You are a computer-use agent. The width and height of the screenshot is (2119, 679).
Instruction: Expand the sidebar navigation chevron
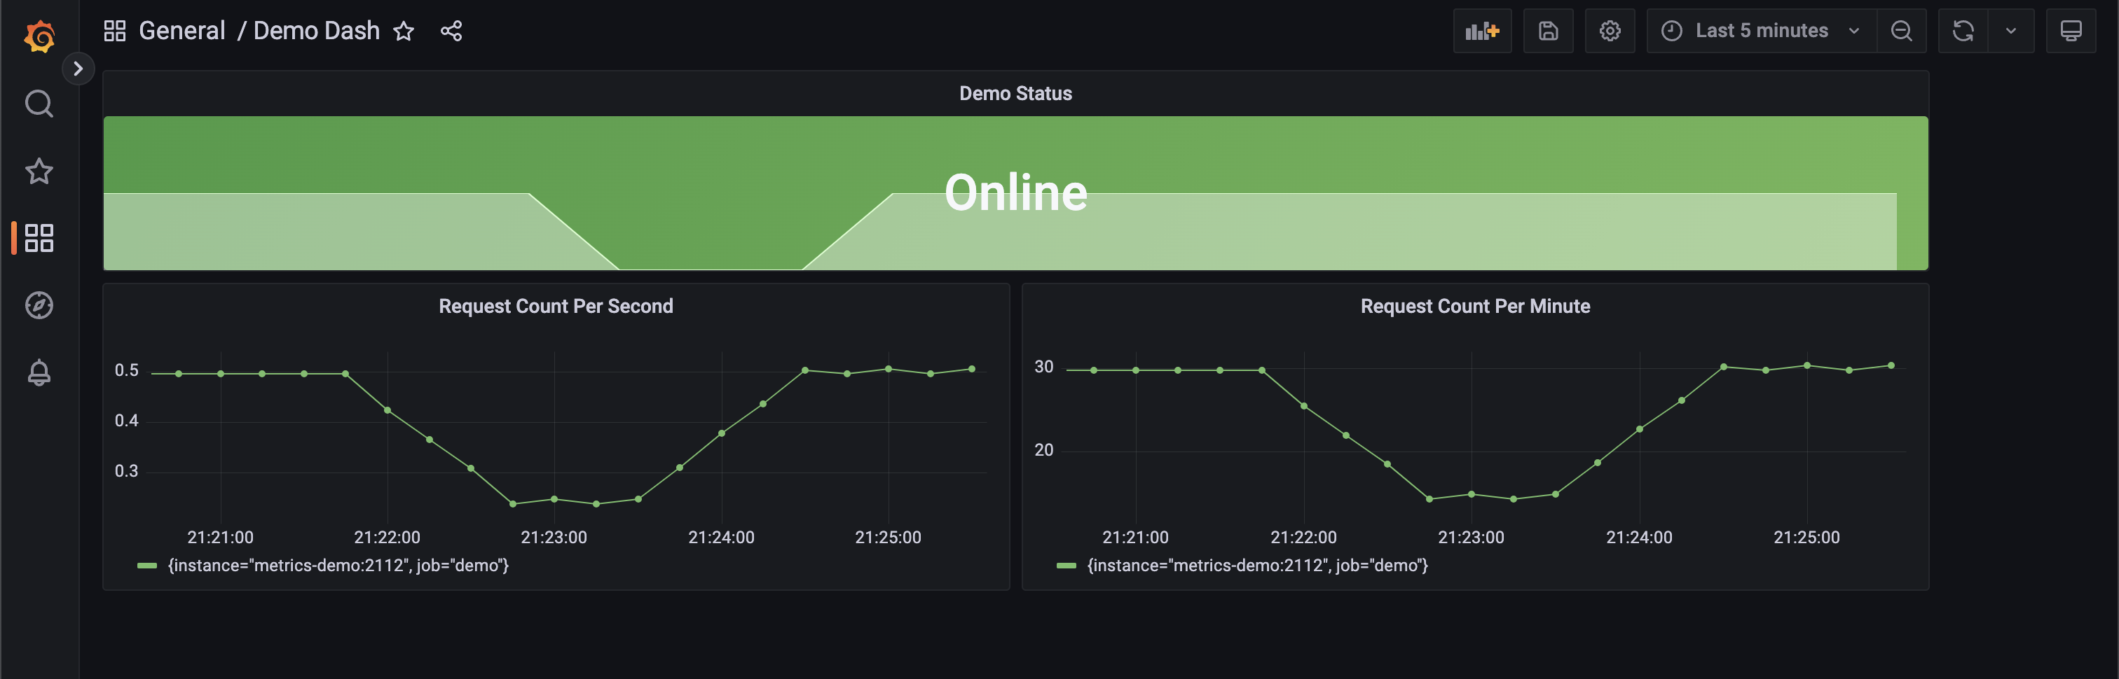point(78,68)
